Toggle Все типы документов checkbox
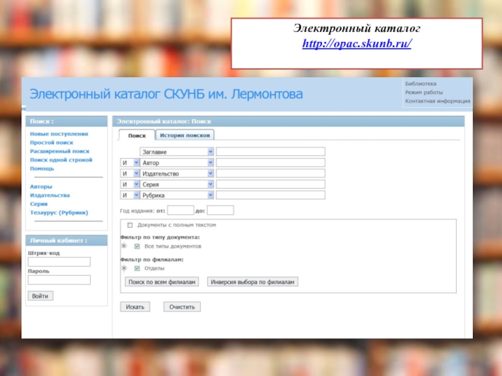 tap(137, 246)
